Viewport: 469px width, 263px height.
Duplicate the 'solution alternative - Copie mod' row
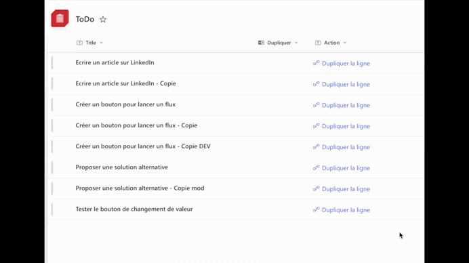342,189
